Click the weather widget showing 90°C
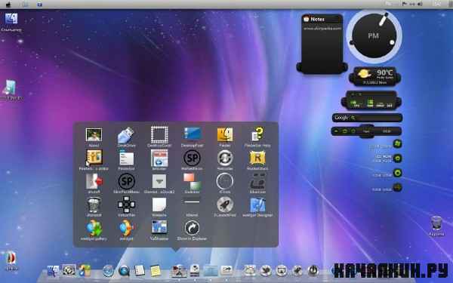The image size is (453, 283). coord(374,76)
